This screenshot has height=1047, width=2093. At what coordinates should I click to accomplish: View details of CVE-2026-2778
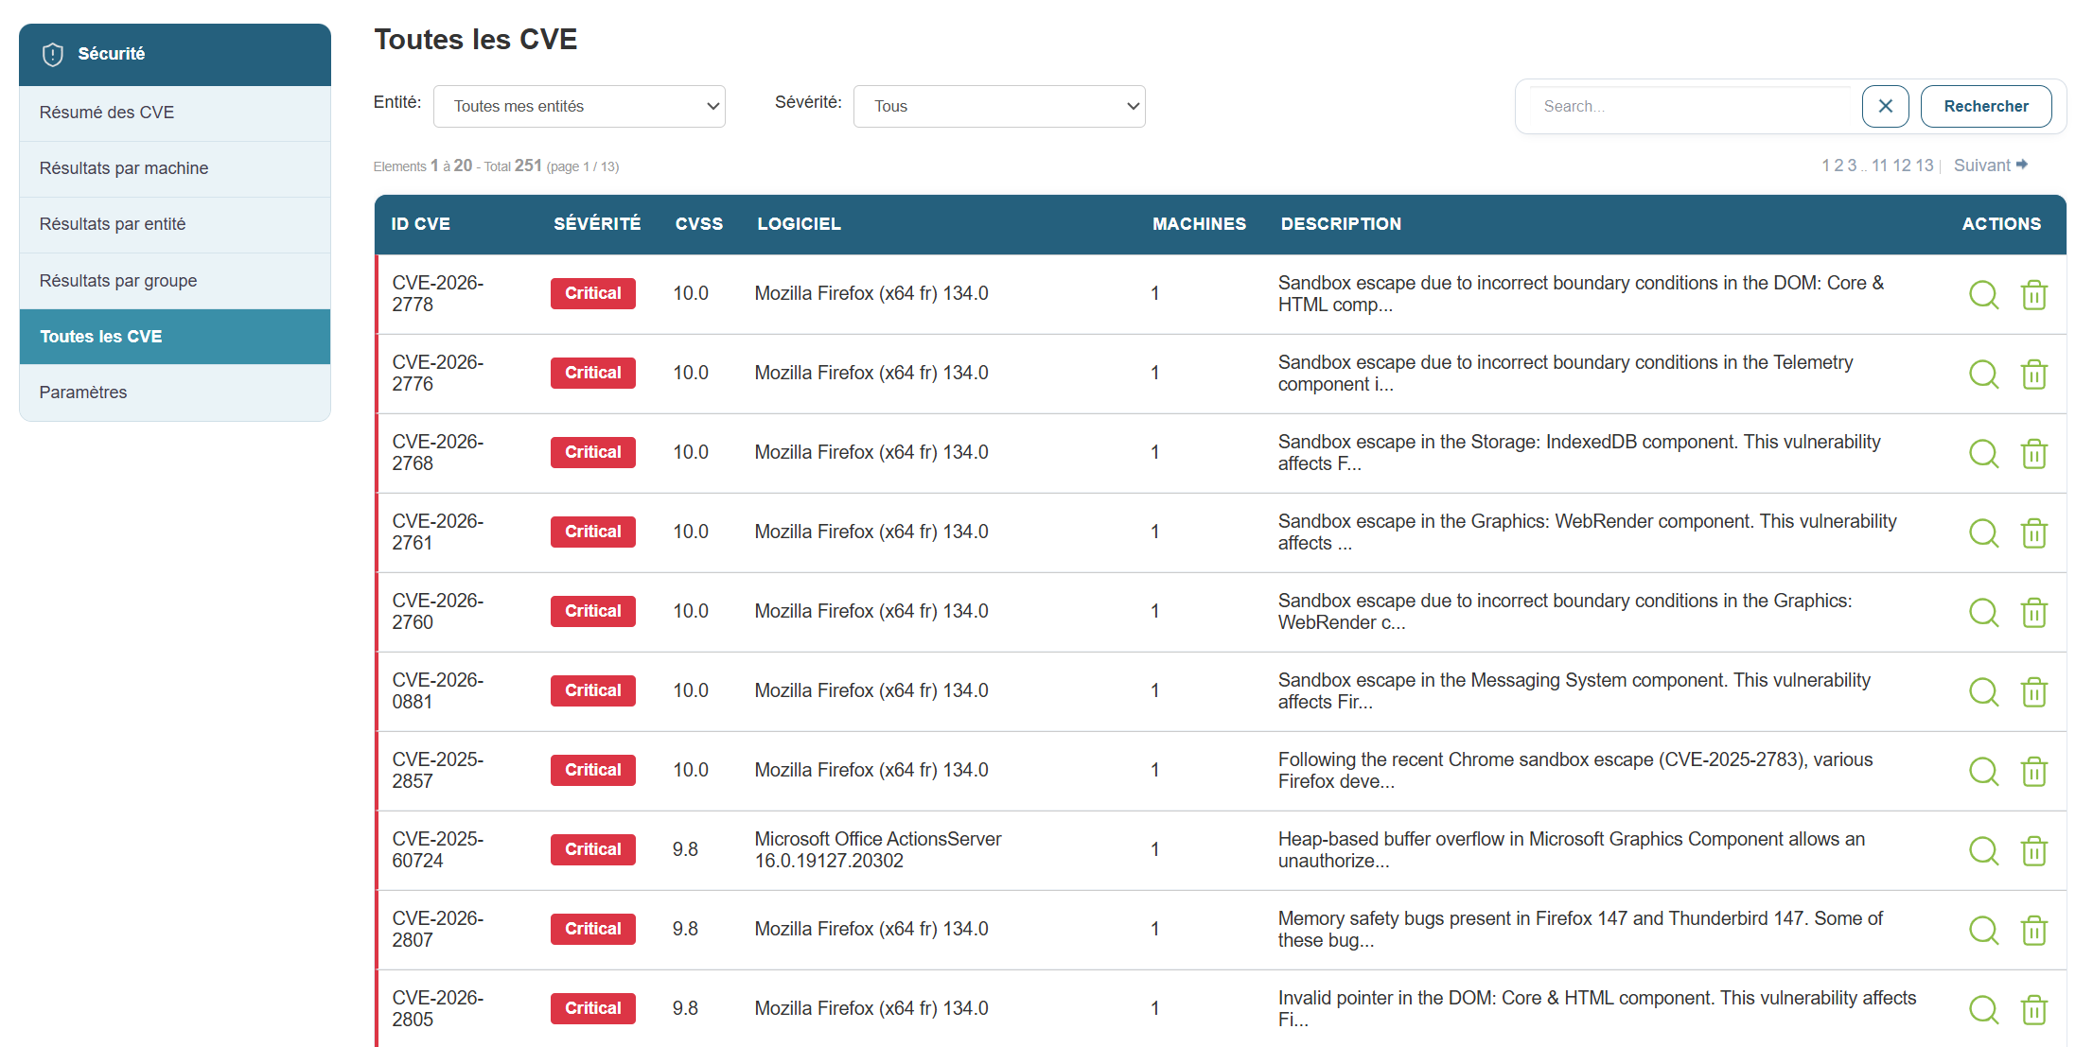click(1983, 295)
